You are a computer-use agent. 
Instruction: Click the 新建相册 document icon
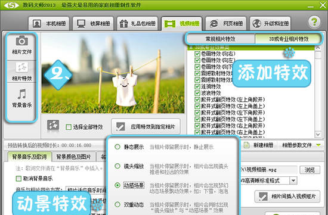coord(246,145)
